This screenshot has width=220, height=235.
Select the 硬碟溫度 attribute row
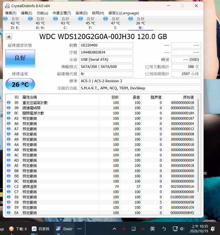click(x=101, y=187)
